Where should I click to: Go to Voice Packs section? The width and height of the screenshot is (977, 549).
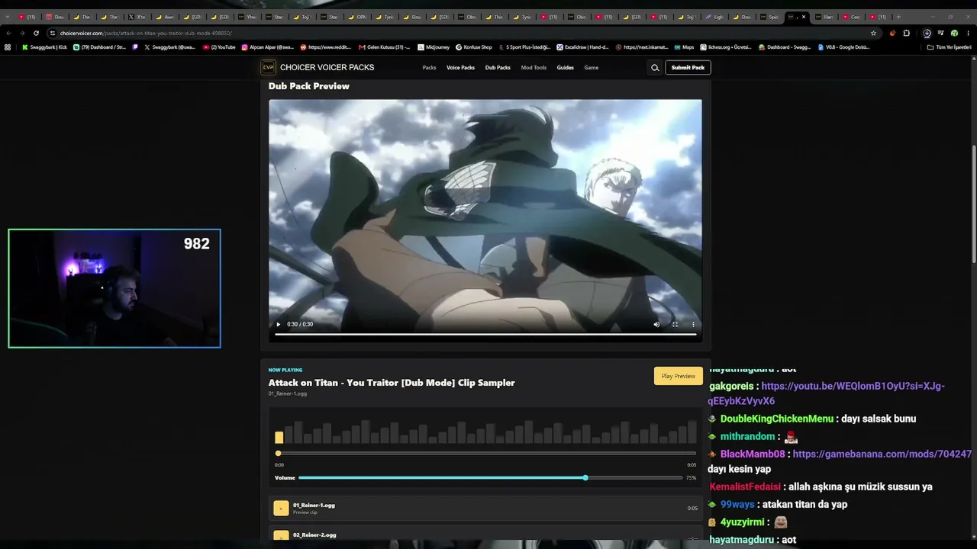(460, 68)
